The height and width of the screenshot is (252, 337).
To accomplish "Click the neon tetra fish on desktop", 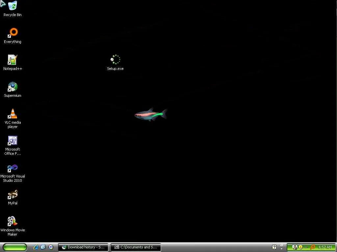I will pyautogui.click(x=151, y=115).
